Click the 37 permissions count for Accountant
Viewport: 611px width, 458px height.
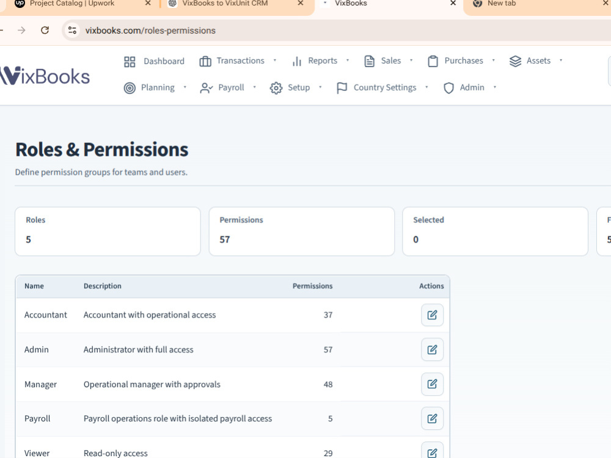click(328, 314)
